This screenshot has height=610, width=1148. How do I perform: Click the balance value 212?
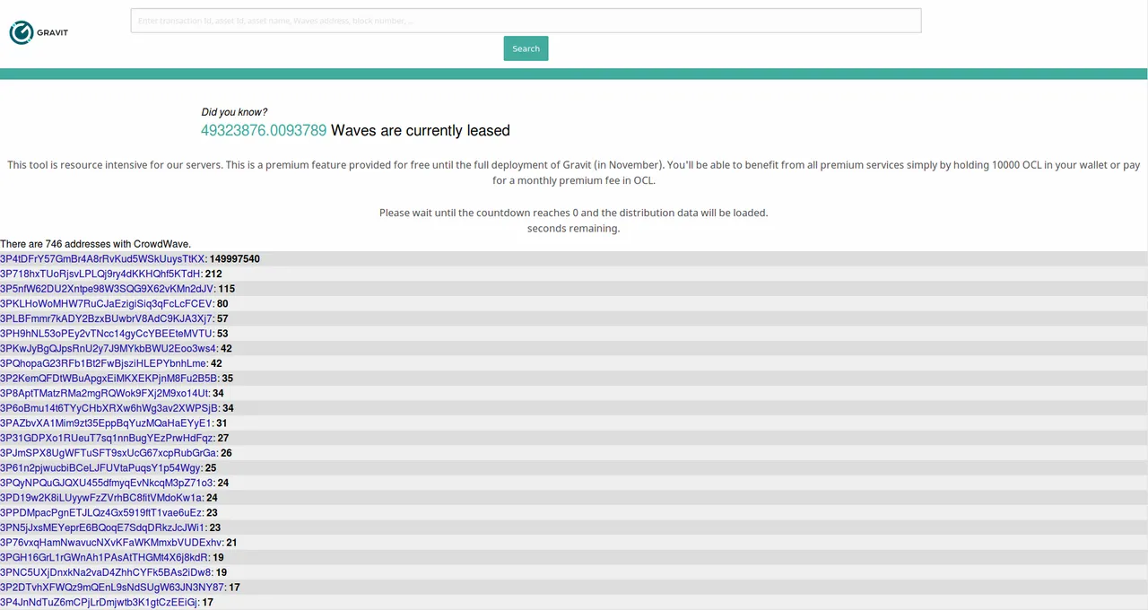[213, 274]
